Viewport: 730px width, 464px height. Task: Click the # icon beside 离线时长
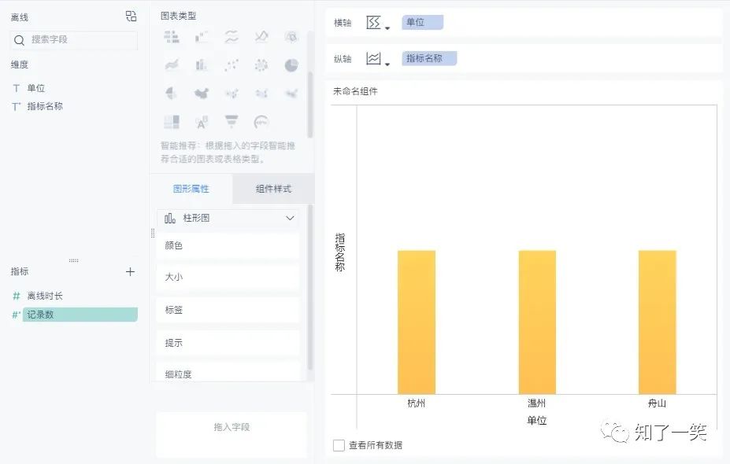pyautogui.click(x=17, y=296)
